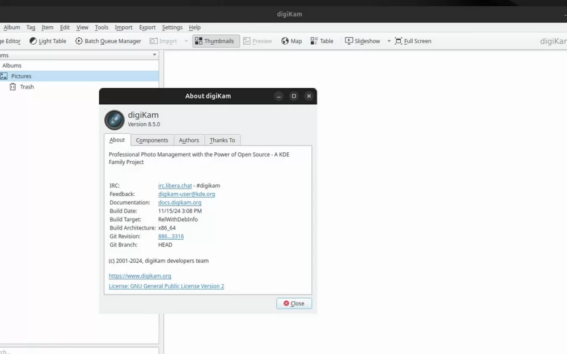The image size is (567, 354).
Task: Click the digiKam logo in the About dialog
Action: pos(114,120)
